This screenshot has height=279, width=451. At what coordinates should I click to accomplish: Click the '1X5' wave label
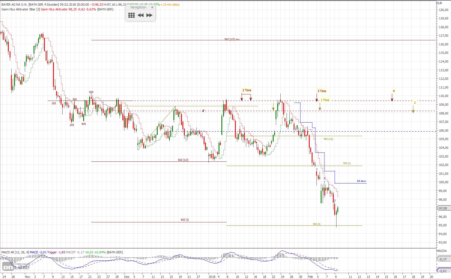pos(54,103)
